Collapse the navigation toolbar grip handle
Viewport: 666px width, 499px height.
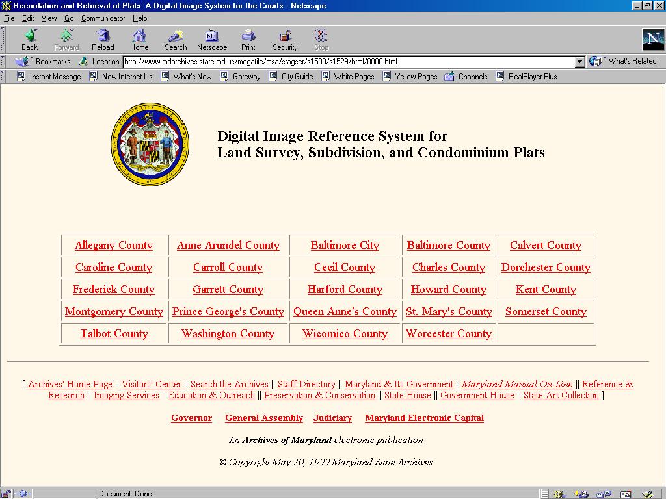[x=3, y=40]
